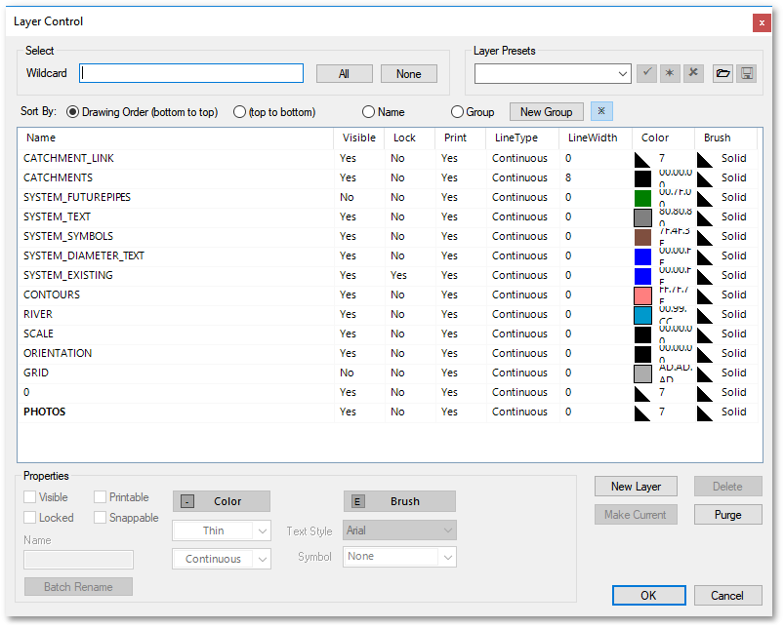Click the Visible column header
The width and height of the screenshot is (784, 628).
pos(358,137)
